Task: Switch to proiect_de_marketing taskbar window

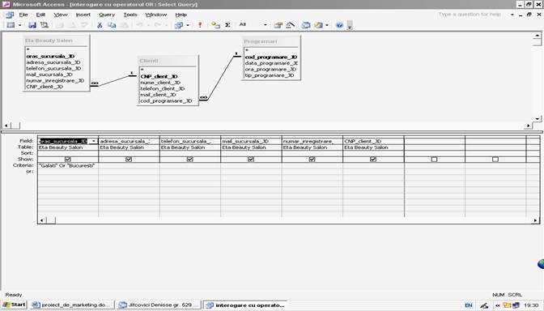Action: [x=71, y=305]
